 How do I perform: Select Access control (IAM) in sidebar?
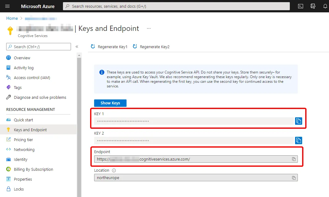pyautogui.click(x=32, y=78)
